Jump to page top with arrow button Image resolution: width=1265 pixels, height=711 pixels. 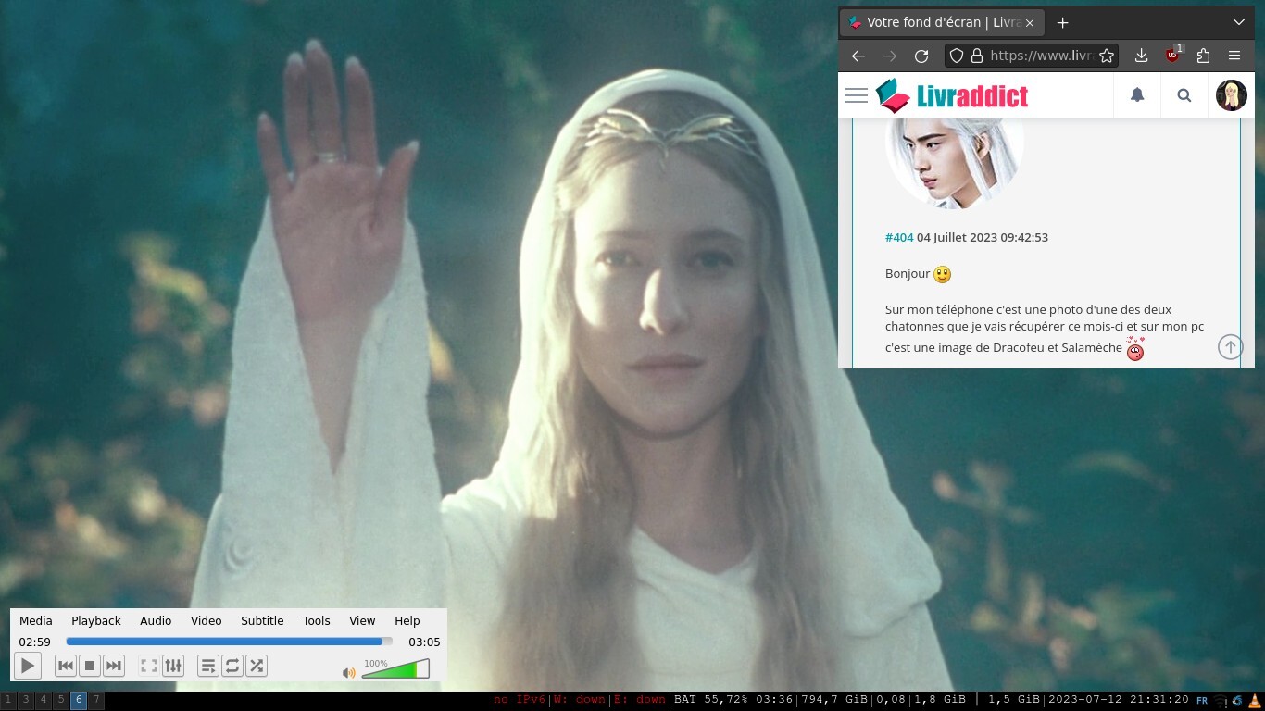[x=1230, y=347]
